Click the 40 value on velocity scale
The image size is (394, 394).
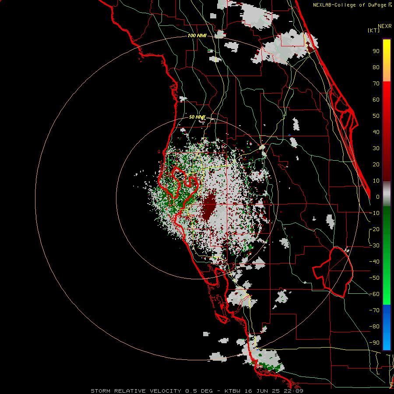(x=376, y=132)
